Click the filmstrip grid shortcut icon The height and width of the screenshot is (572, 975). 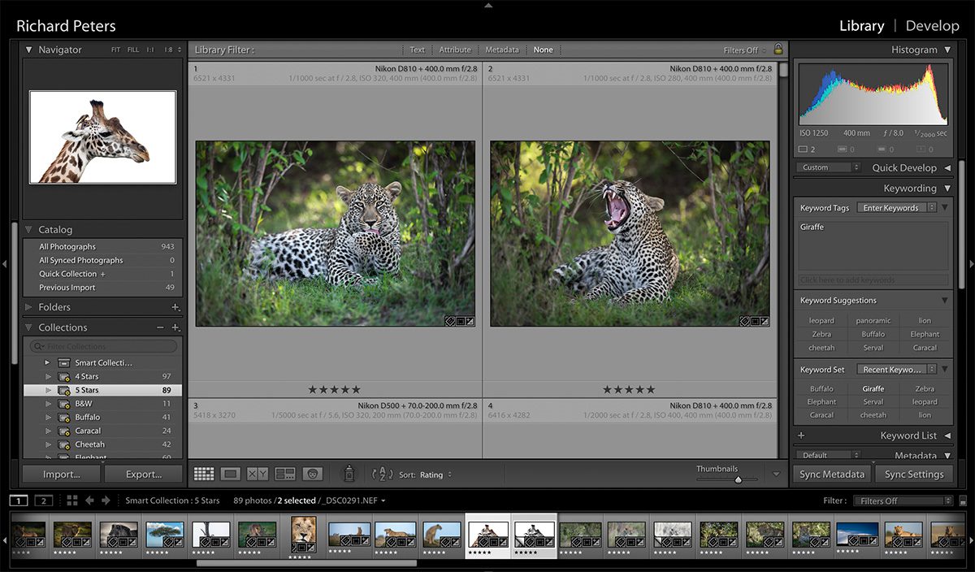(x=72, y=500)
